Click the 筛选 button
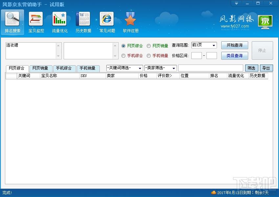The width and height of the screenshot is (279, 197). 252,68
